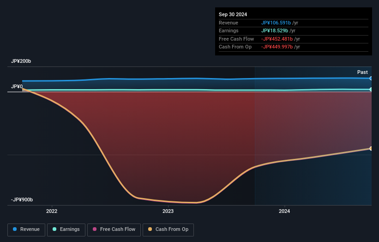Click the Free Cash Flow tooltip label
The image size is (379, 242).
[x=236, y=39]
